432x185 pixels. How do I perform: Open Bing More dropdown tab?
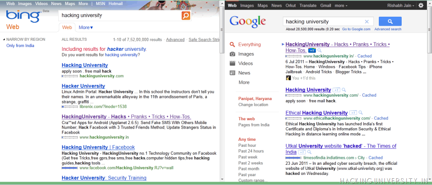point(86,27)
